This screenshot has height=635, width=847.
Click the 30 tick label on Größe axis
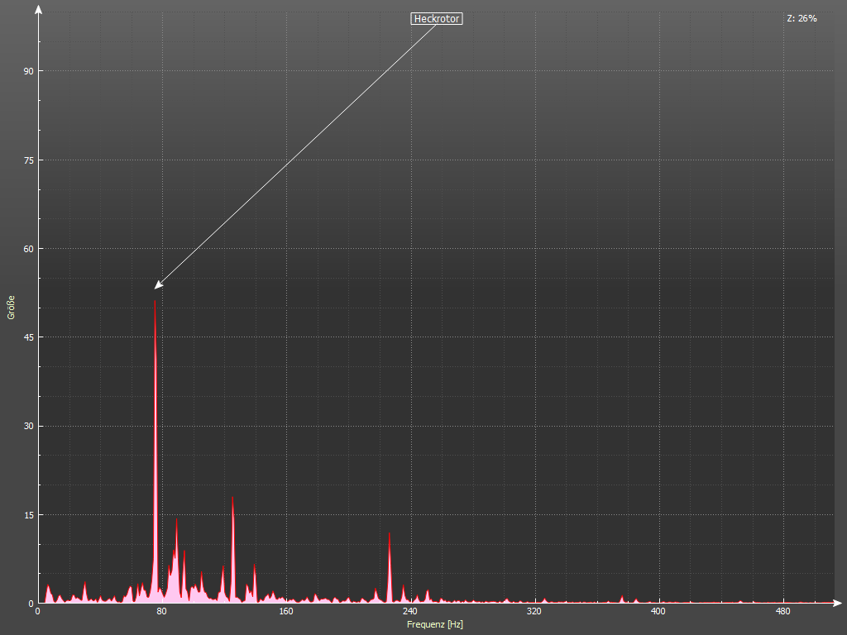[x=28, y=426]
